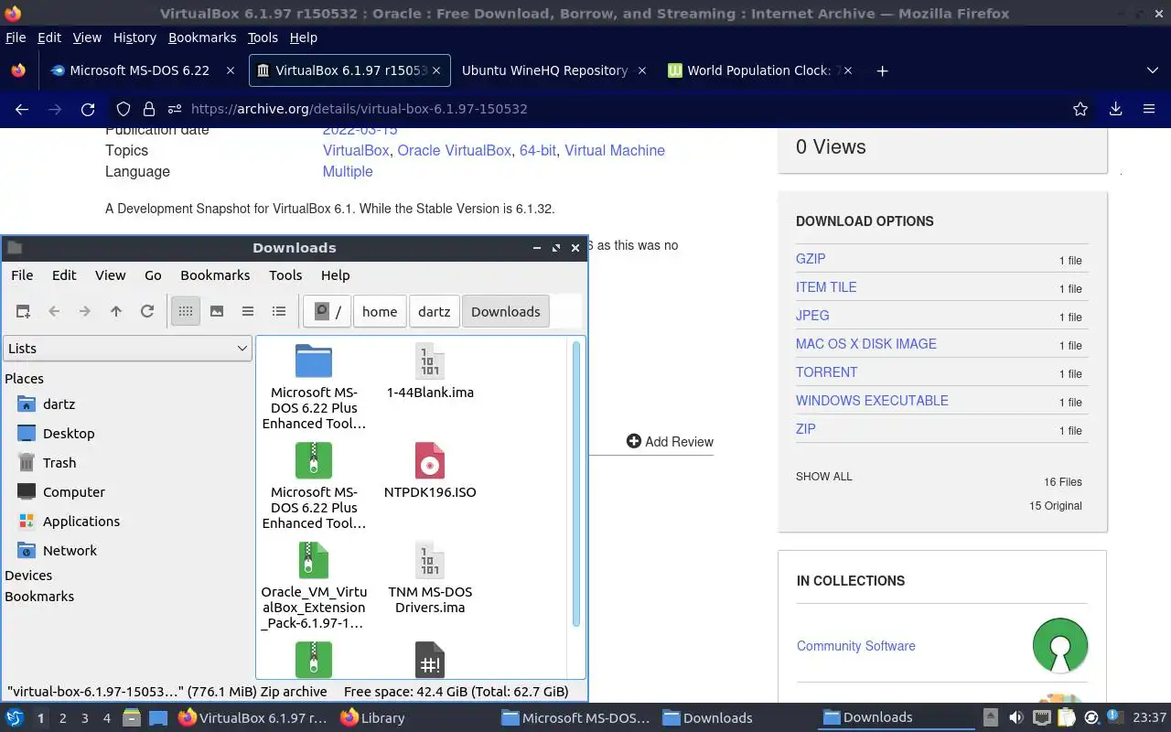The height and width of the screenshot is (732, 1171).
Task: Open Network in Places sidebar
Action: [70, 550]
